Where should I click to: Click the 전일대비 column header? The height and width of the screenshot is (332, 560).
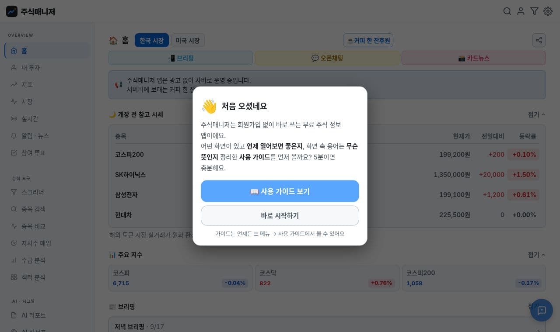coord(493,136)
